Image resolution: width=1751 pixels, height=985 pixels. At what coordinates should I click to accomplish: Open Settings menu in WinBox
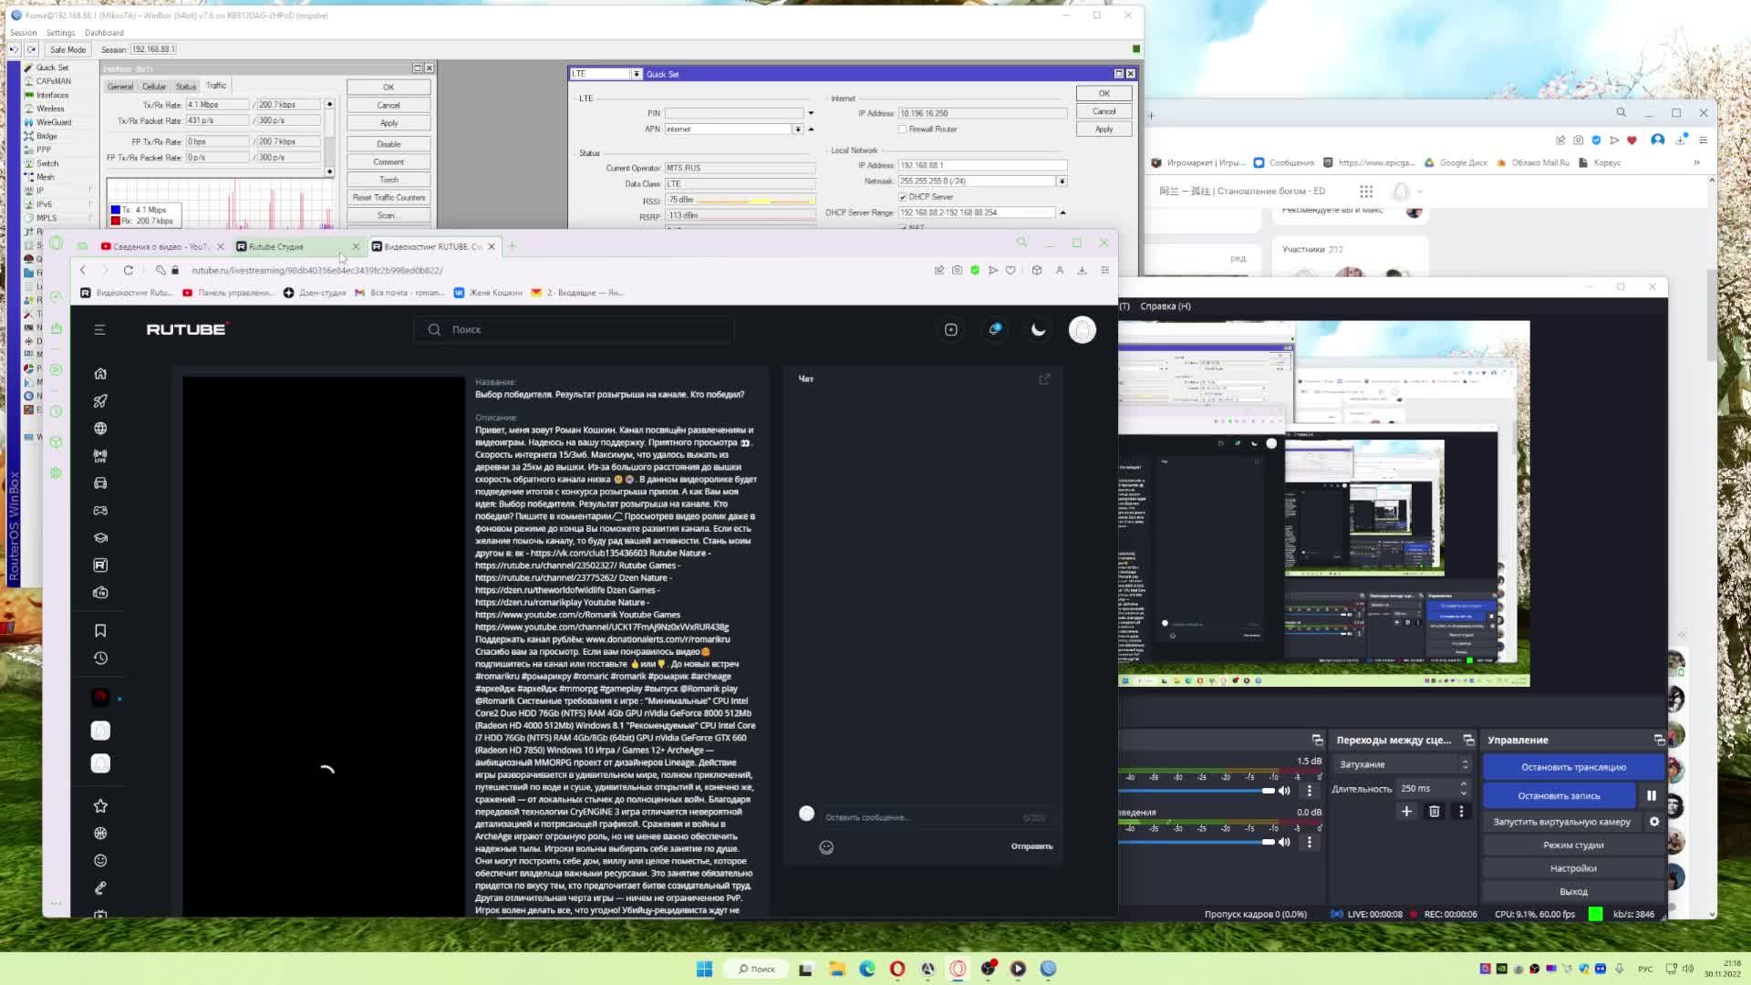point(60,33)
